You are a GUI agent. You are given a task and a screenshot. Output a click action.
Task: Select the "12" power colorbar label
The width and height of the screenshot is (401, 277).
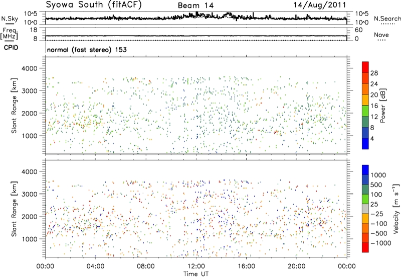point(374,117)
